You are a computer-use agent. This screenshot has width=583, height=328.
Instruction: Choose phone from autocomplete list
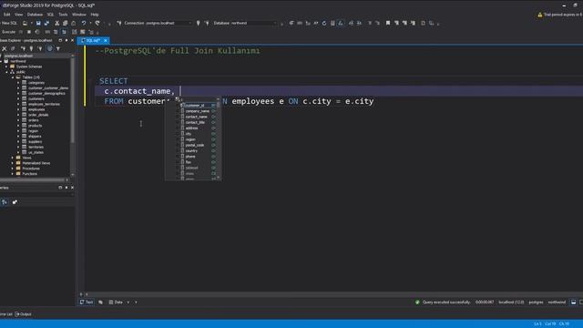click(198, 157)
